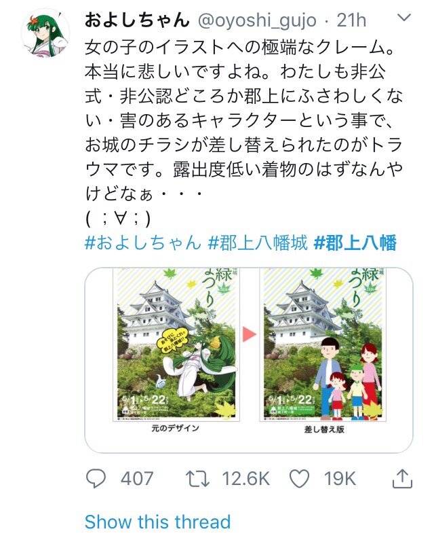Expand the tweet options chevron

point(404,18)
